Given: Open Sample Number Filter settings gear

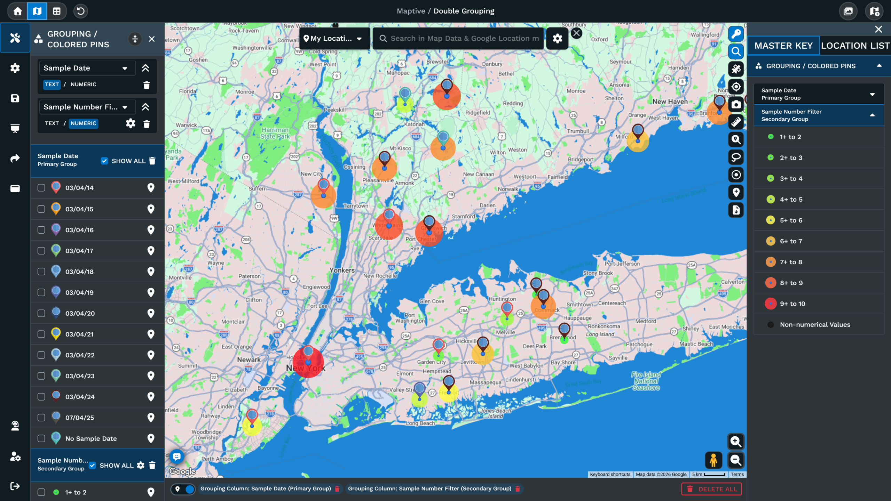Looking at the screenshot, I should (x=131, y=123).
